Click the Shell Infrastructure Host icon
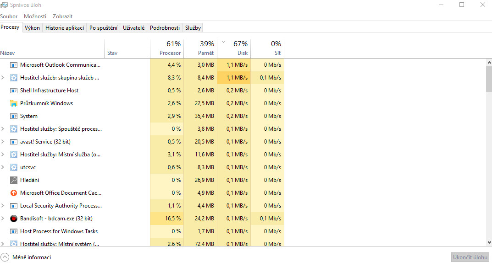 point(13,91)
